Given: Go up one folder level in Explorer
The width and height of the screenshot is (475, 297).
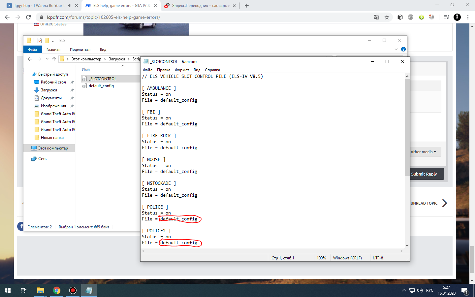Looking at the screenshot, I should pyautogui.click(x=54, y=59).
